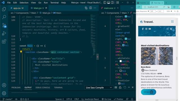Toggle the bottom panel layout icon
Screen dimensions: 180x101
click(x=109, y=3)
